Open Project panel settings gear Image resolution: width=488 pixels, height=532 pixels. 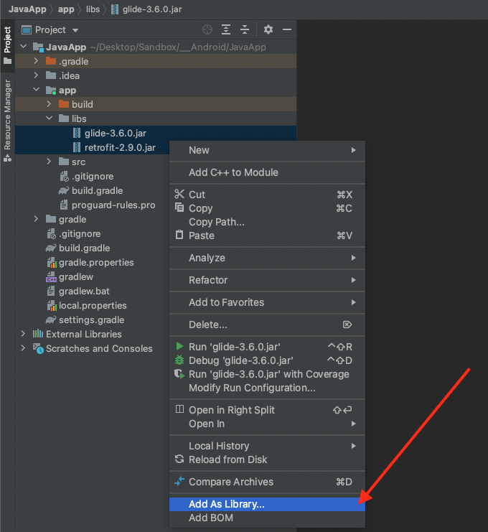point(268,29)
